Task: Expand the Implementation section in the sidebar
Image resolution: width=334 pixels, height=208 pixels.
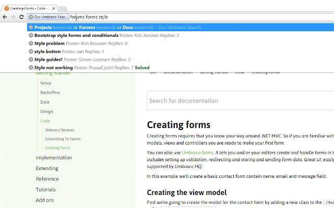Action: 54,158
